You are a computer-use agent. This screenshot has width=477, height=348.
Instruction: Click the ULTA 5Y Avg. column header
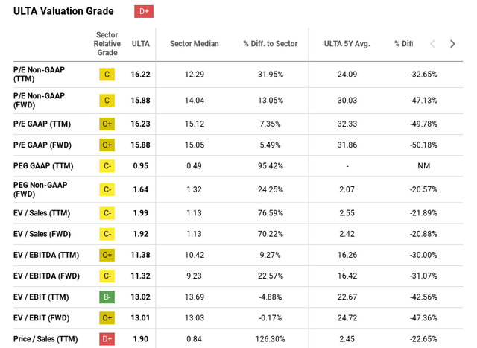click(347, 44)
